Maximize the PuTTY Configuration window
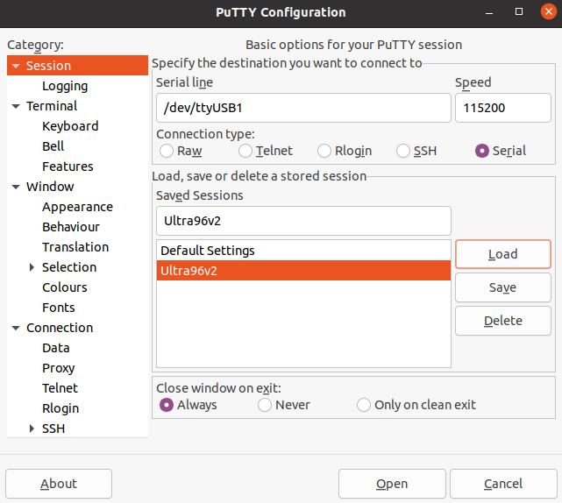 [x=519, y=11]
